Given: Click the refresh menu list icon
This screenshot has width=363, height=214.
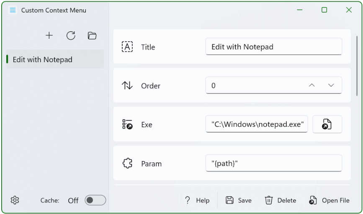Looking at the screenshot, I should tap(71, 35).
